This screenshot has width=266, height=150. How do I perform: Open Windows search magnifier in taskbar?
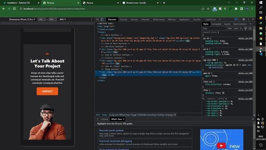tap(261, 7)
